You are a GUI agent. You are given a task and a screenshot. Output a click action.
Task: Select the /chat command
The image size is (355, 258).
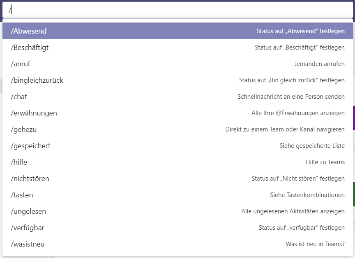177,96
